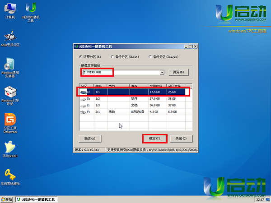Click the 37 GB capacity cell
Viewport: 271px width, 203px height.
tap(176, 105)
